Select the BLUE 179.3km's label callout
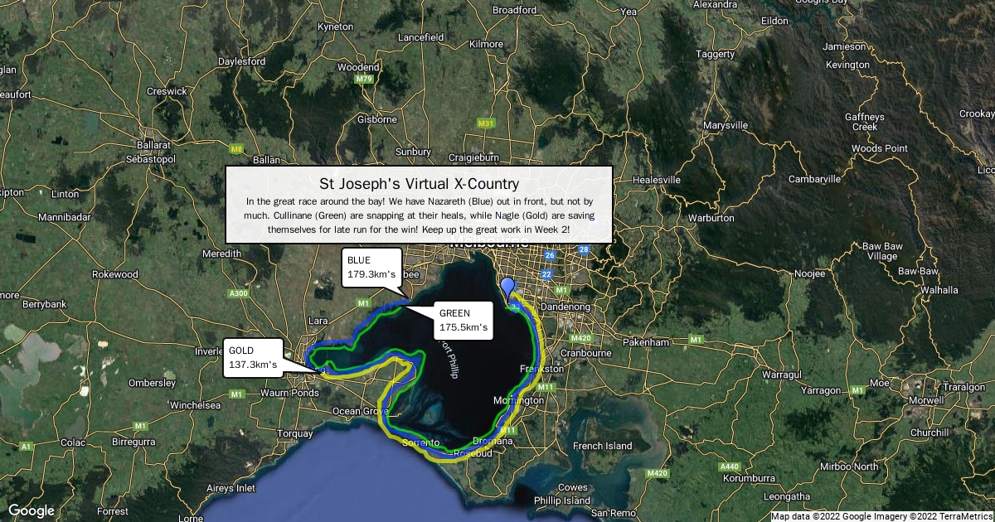Screen dimensions: 995x522 [371, 267]
